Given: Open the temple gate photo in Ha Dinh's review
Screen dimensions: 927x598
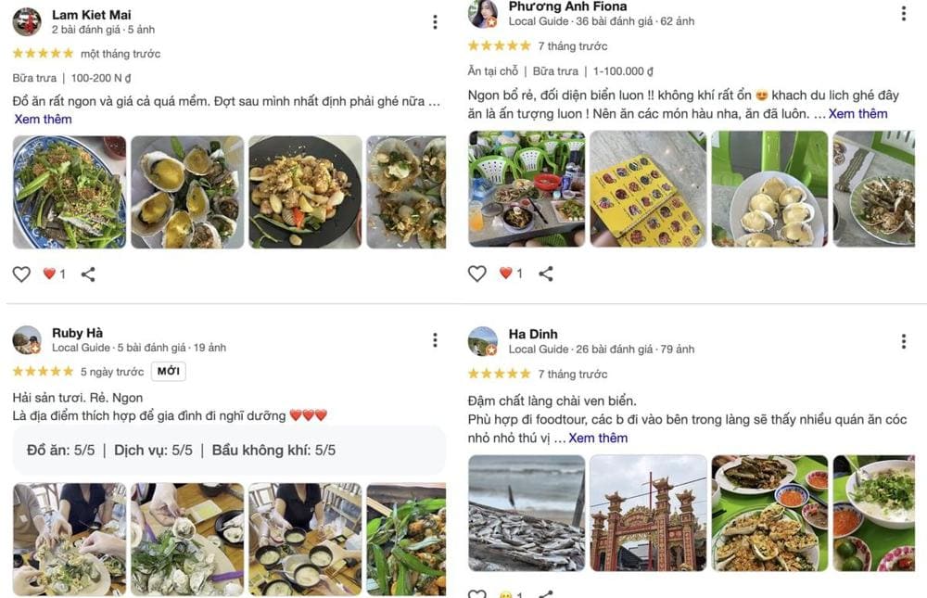Looking at the screenshot, I should pyautogui.click(x=647, y=513).
